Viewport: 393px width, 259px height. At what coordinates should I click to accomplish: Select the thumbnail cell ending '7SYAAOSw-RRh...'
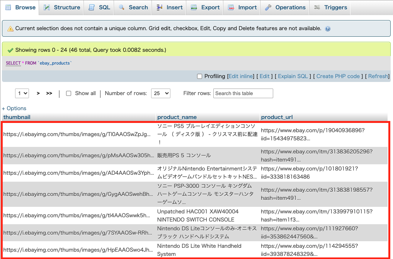[79, 233]
